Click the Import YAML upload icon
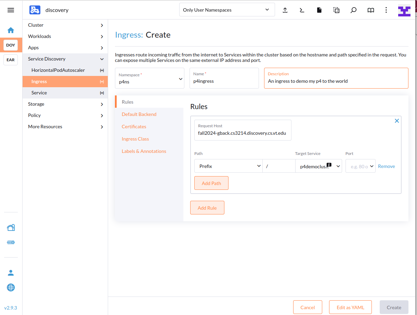Image resolution: width=417 pixels, height=315 pixels. (285, 10)
